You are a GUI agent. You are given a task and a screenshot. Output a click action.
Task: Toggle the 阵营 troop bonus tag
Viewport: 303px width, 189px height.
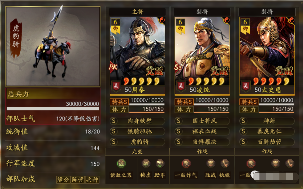tap(78, 180)
